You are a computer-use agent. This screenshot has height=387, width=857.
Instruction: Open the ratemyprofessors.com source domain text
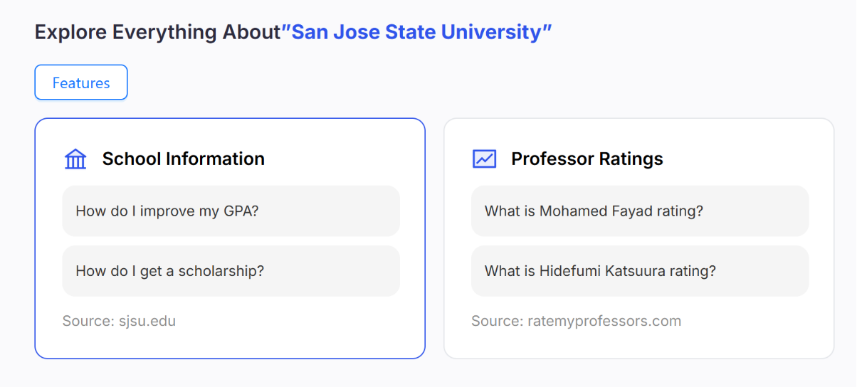tap(604, 321)
